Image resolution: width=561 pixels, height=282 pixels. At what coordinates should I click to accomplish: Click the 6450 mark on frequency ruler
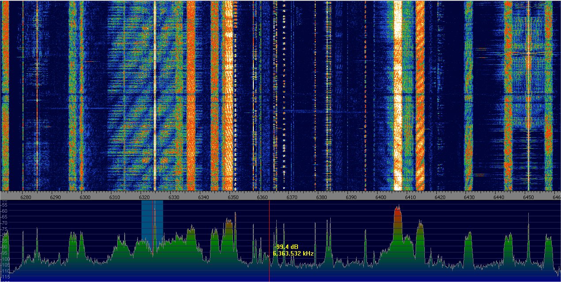529,197
